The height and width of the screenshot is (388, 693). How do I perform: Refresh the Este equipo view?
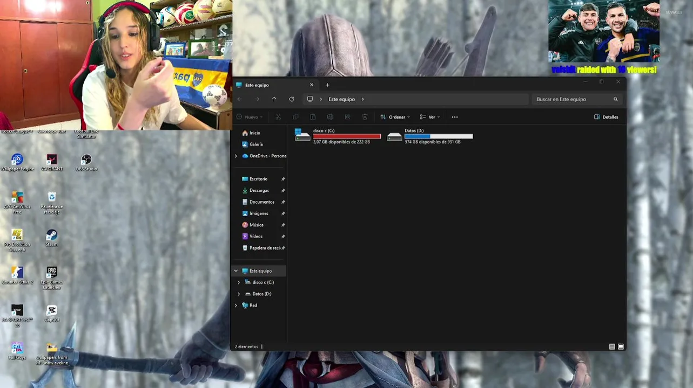[292, 99]
